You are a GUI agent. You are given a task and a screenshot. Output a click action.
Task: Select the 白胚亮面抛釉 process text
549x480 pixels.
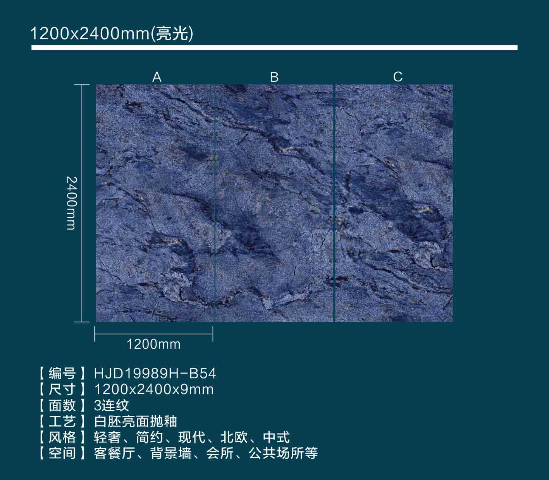(136, 421)
